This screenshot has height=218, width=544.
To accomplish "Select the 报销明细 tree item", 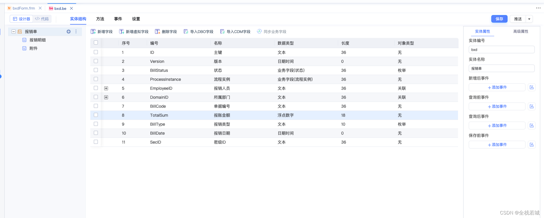I will (x=38, y=40).
